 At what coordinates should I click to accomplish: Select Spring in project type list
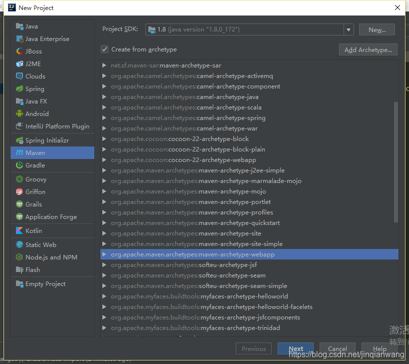[52, 89]
